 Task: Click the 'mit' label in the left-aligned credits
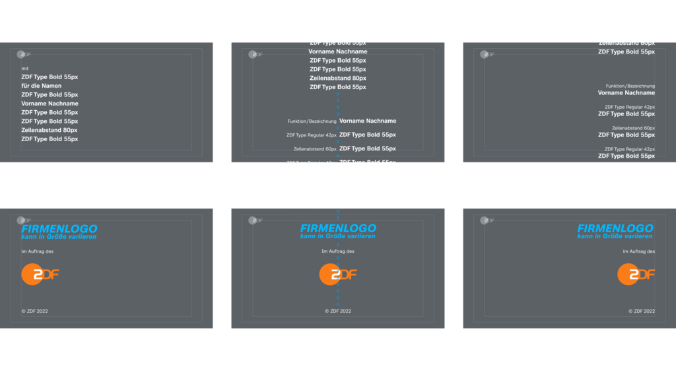[25, 68]
